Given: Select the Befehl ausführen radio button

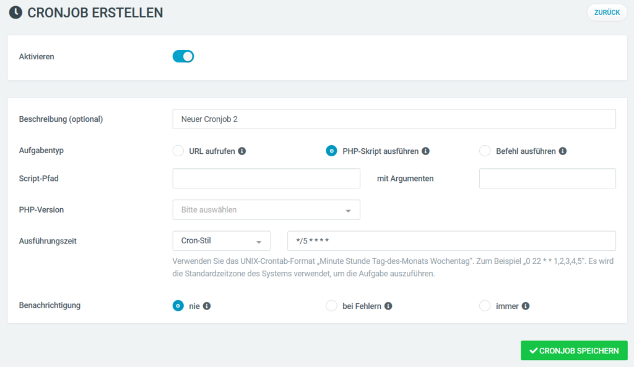Looking at the screenshot, I should [x=485, y=151].
